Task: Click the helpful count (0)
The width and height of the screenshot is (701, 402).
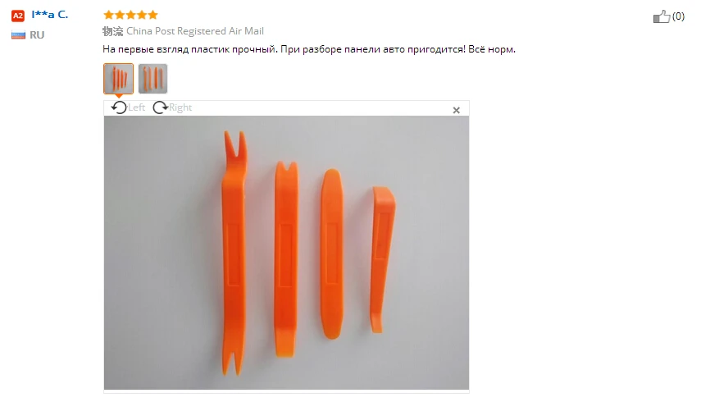Action: 678,16
